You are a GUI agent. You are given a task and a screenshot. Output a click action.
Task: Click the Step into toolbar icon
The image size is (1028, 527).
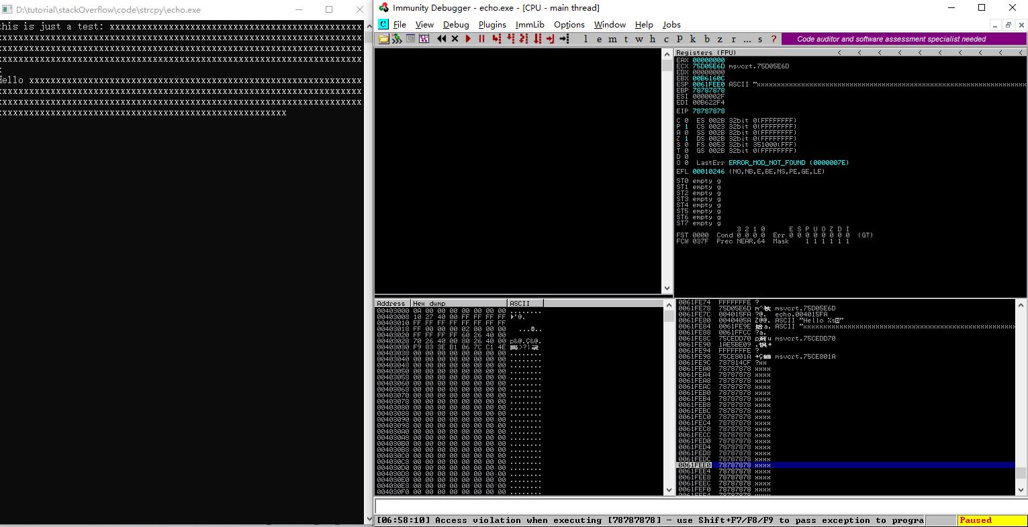coord(496,39)
